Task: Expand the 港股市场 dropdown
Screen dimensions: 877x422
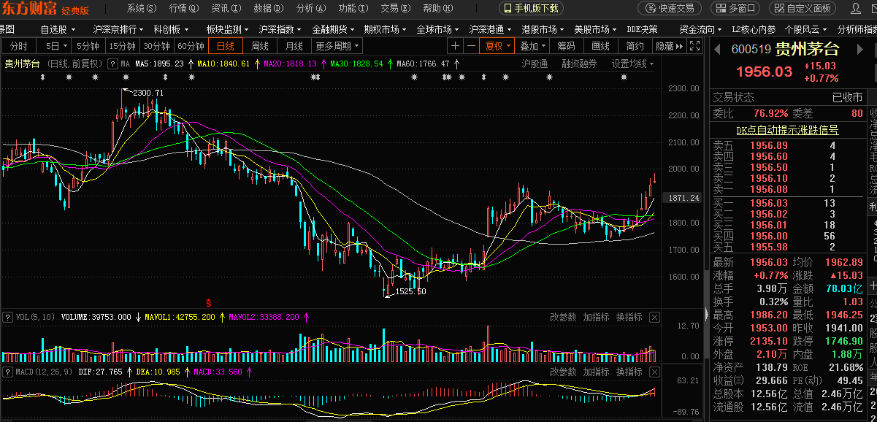Action: click(x=543, y=29)
